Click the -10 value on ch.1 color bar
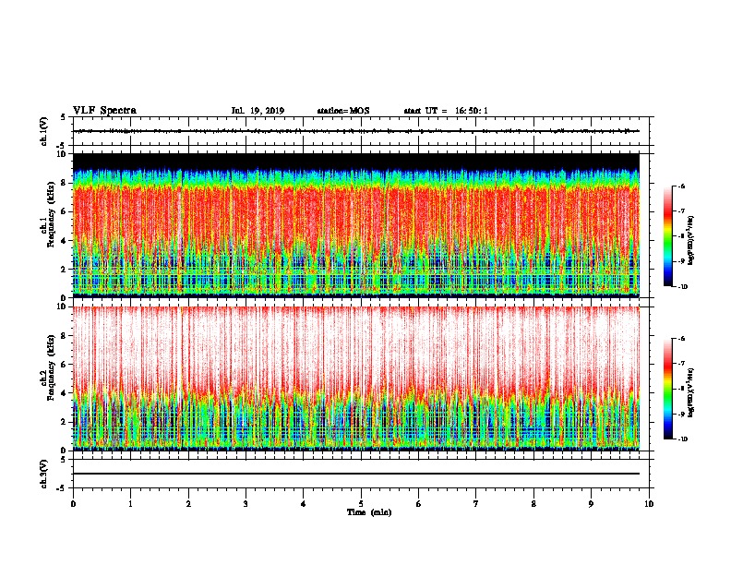The height and width of the screenshot is (565, 731). [x=682, y=287]
